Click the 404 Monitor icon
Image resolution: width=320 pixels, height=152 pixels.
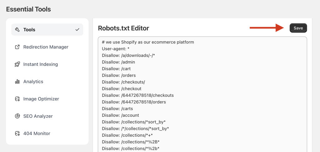[x=17, y=134]
